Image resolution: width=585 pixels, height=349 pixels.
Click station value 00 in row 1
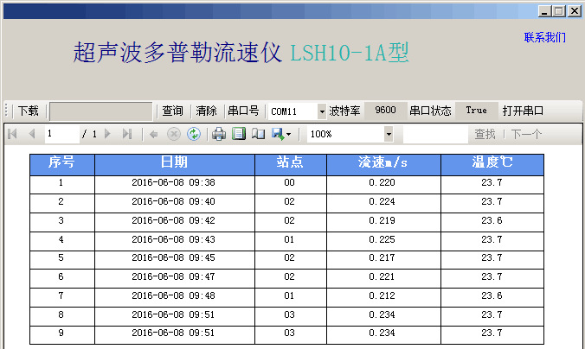pyautogui.click(x=290, y=183)
